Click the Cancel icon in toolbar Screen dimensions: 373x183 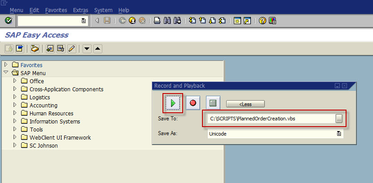[x=142, y=21]
